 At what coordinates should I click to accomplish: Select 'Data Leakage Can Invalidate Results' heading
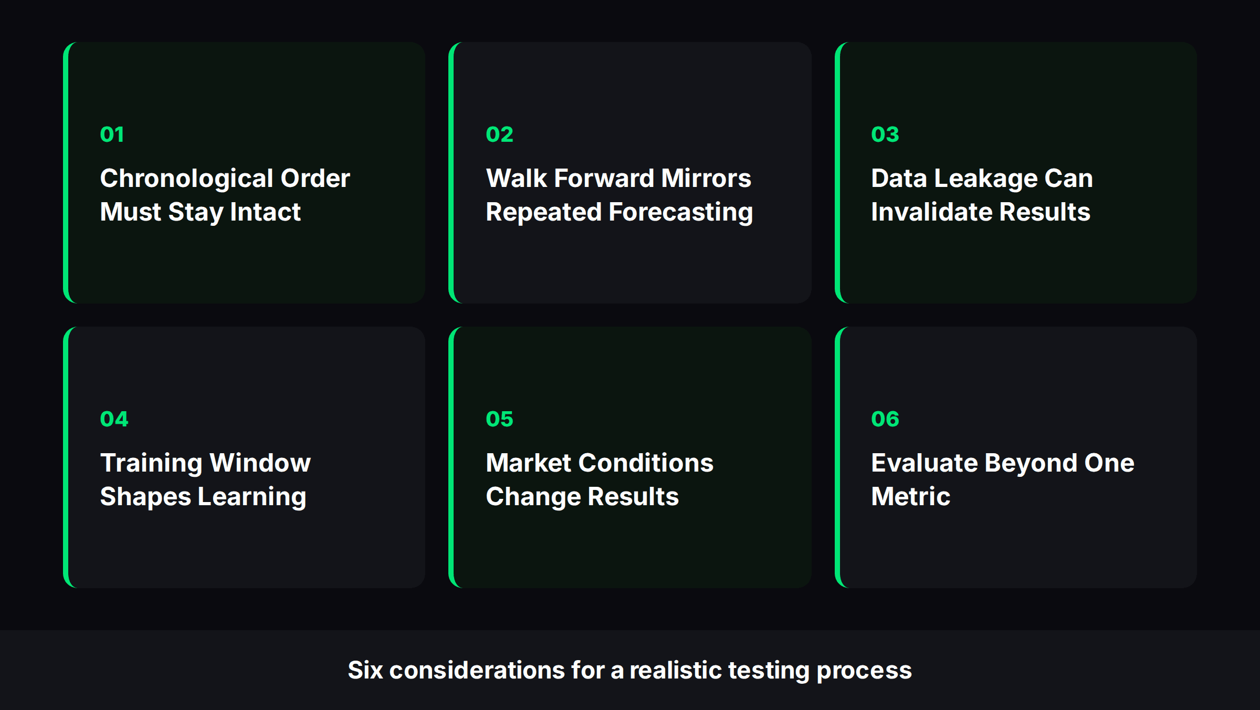[982, 195]
